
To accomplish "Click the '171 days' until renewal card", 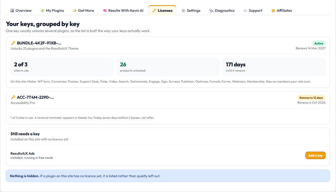I will click(274, 67).
